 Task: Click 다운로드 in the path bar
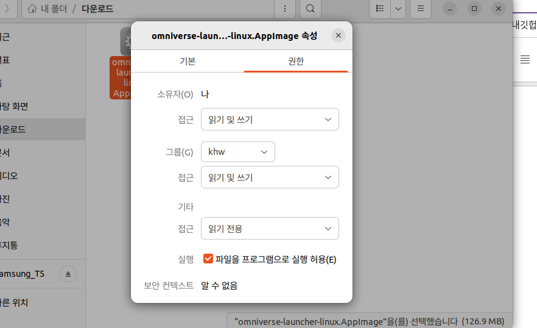coord(97,9)
